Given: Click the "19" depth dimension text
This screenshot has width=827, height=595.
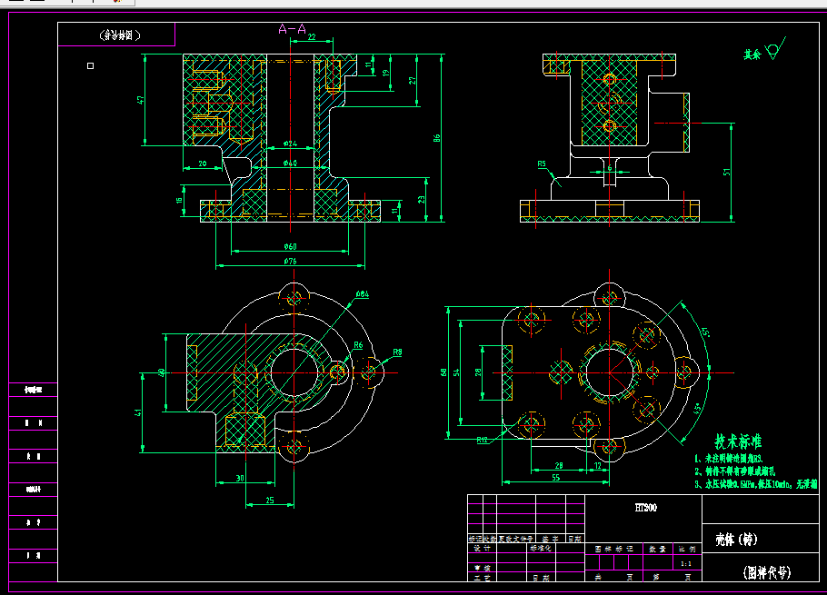Looking at the screenshot, I should coord(385,73).
